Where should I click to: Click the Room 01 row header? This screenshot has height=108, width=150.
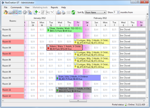coord(13,29)
